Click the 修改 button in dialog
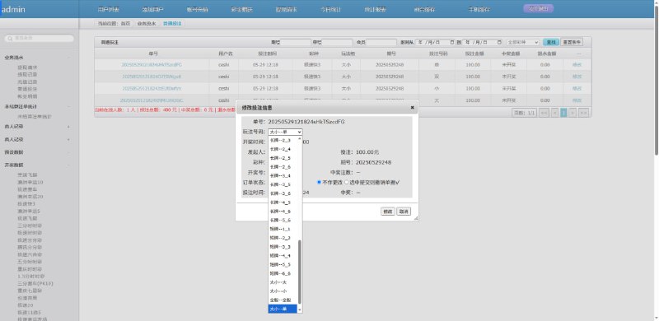The height and width of the screenshot is (321, 659). coord(387,212)
